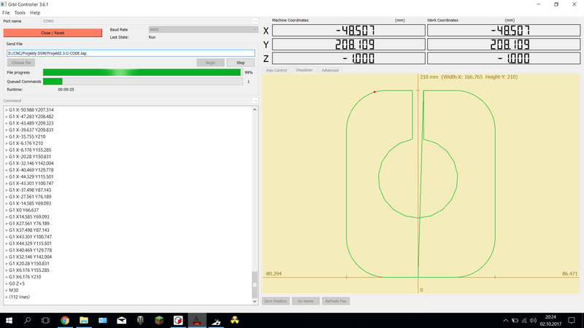This screenshot has width=584, height=328.
Task: Click the Runtime value 00:09:25
Action: click(66, 90)
